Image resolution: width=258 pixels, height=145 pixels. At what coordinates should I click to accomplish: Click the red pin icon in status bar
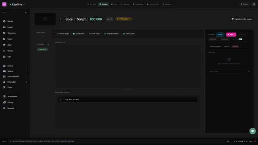click(x=255, y=141)
